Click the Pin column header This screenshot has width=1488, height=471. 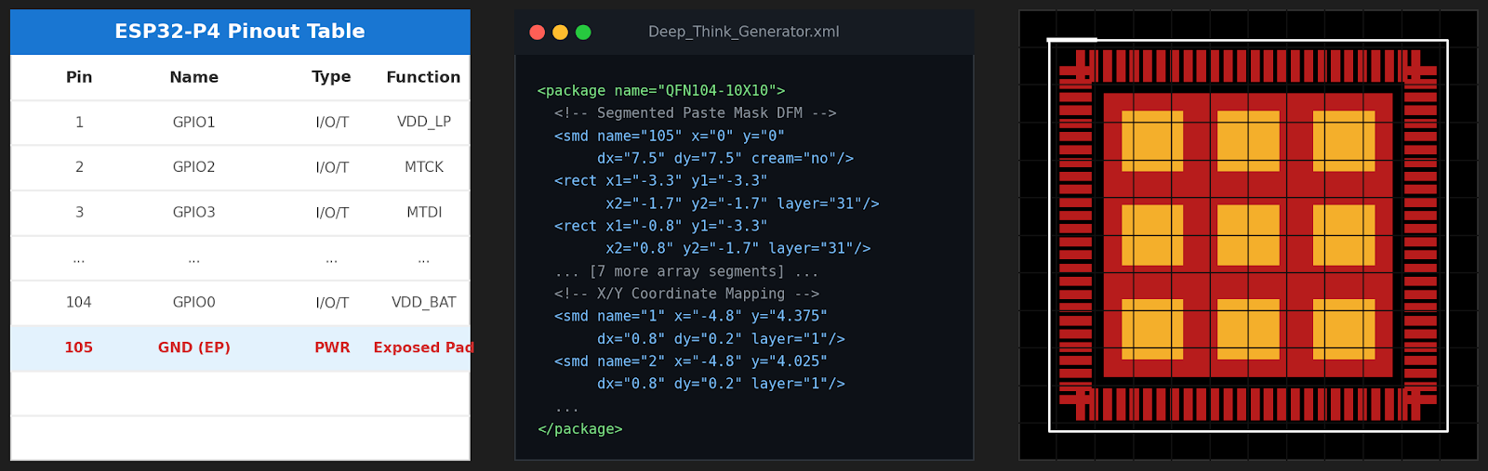pos(79,77)
